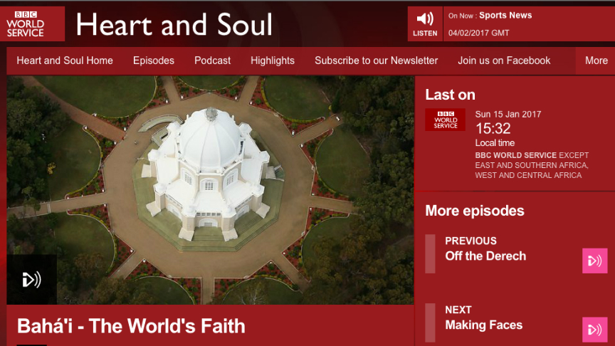Click Join us on Facebook
The height and width of the screenshot is (346, 615).
(x=504, y=61)
